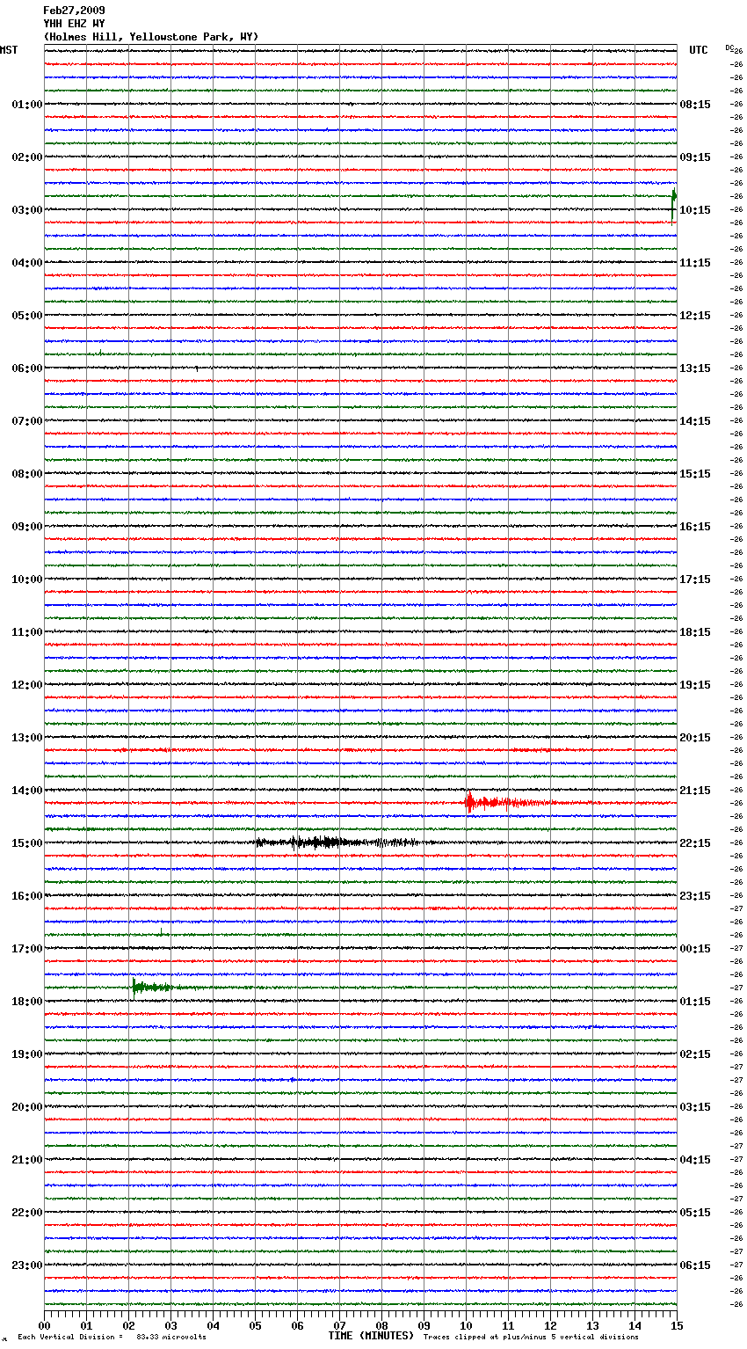Click the 09:00 MST time label
The height and width of the screenshot is (1349, 747).
pos(27,527)
